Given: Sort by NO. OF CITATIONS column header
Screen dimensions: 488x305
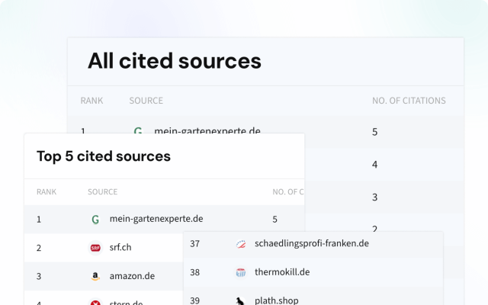Looking at the screenshot, I should click(409, 101).
